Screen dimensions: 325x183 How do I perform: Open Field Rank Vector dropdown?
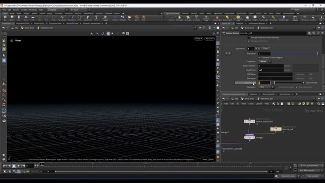pos(265,62)
